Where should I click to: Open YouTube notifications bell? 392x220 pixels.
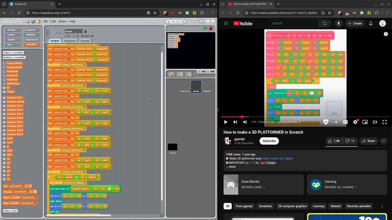pos(371,23)
